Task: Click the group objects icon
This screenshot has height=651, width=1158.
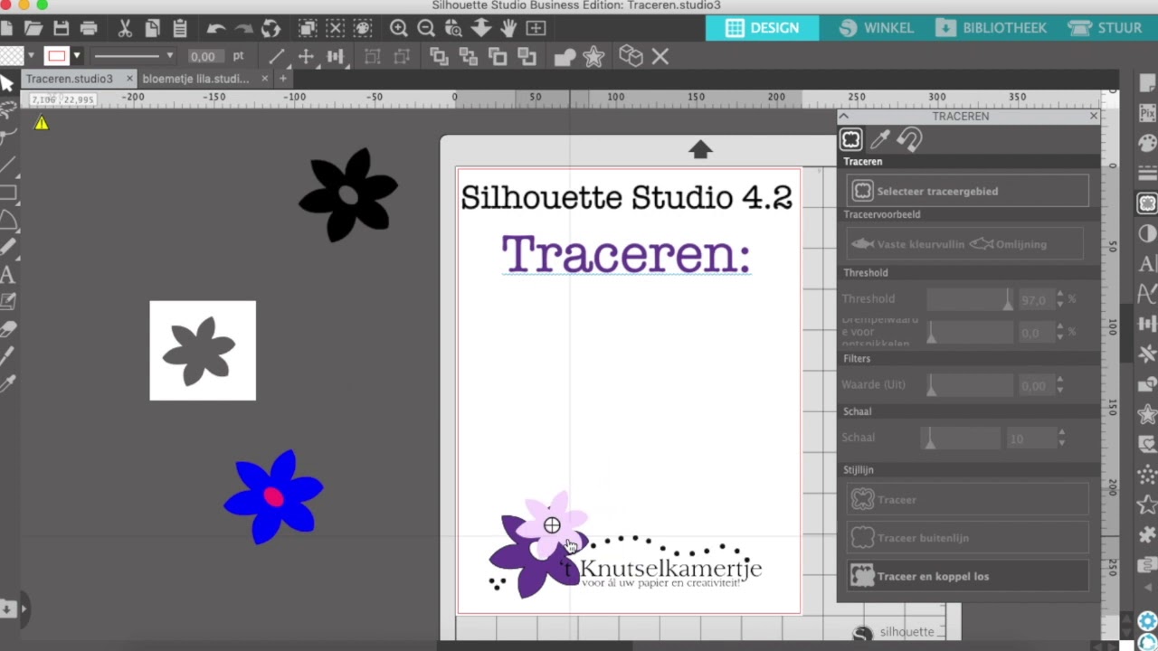Action: coord(372,57)
